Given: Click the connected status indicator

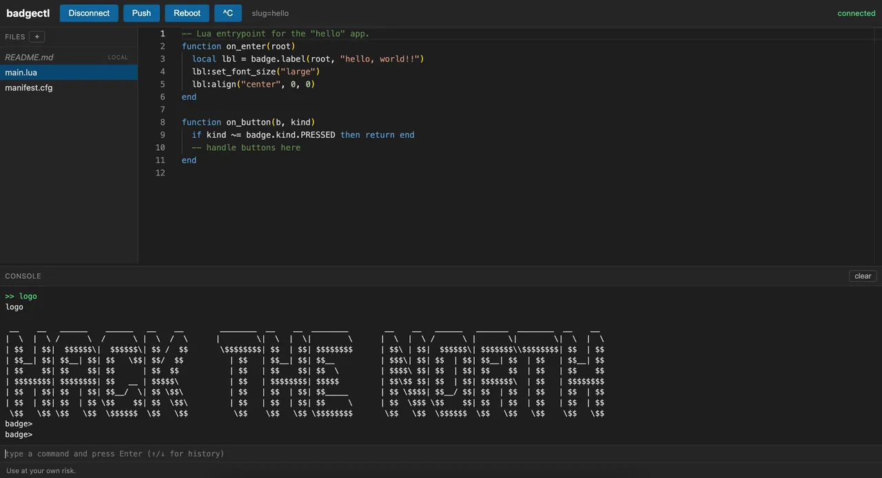Looking at the screenshot, I should [857, 13].
